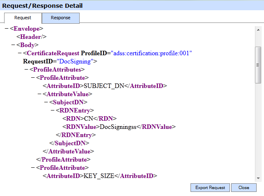The image size is (264, 196).
Task: Click the Export Request button
Action: click(x=209, y=187)
